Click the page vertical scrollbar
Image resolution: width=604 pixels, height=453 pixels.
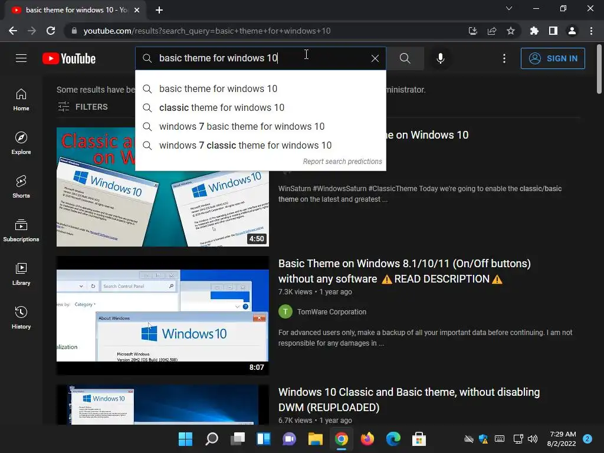point(599,70)
